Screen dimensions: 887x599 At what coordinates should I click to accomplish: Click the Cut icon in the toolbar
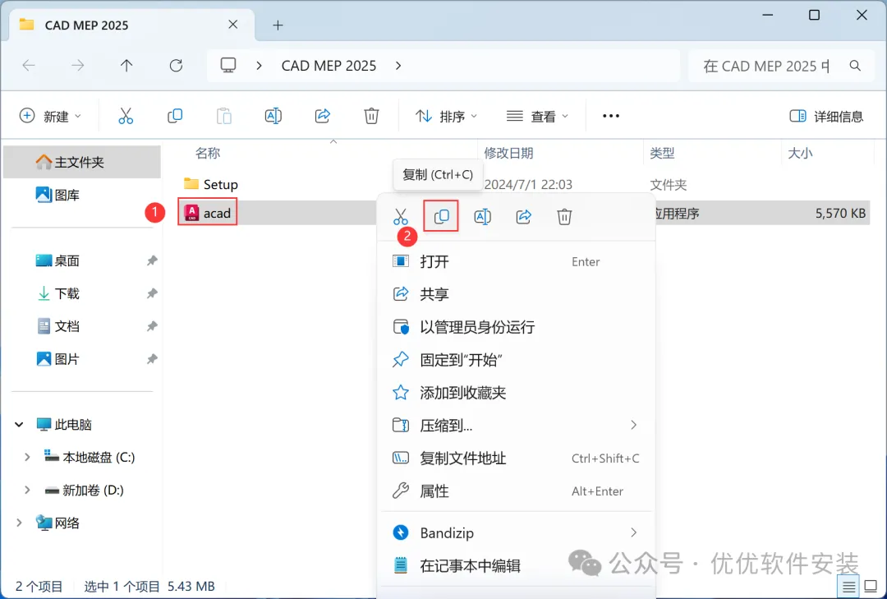(126, 116)
